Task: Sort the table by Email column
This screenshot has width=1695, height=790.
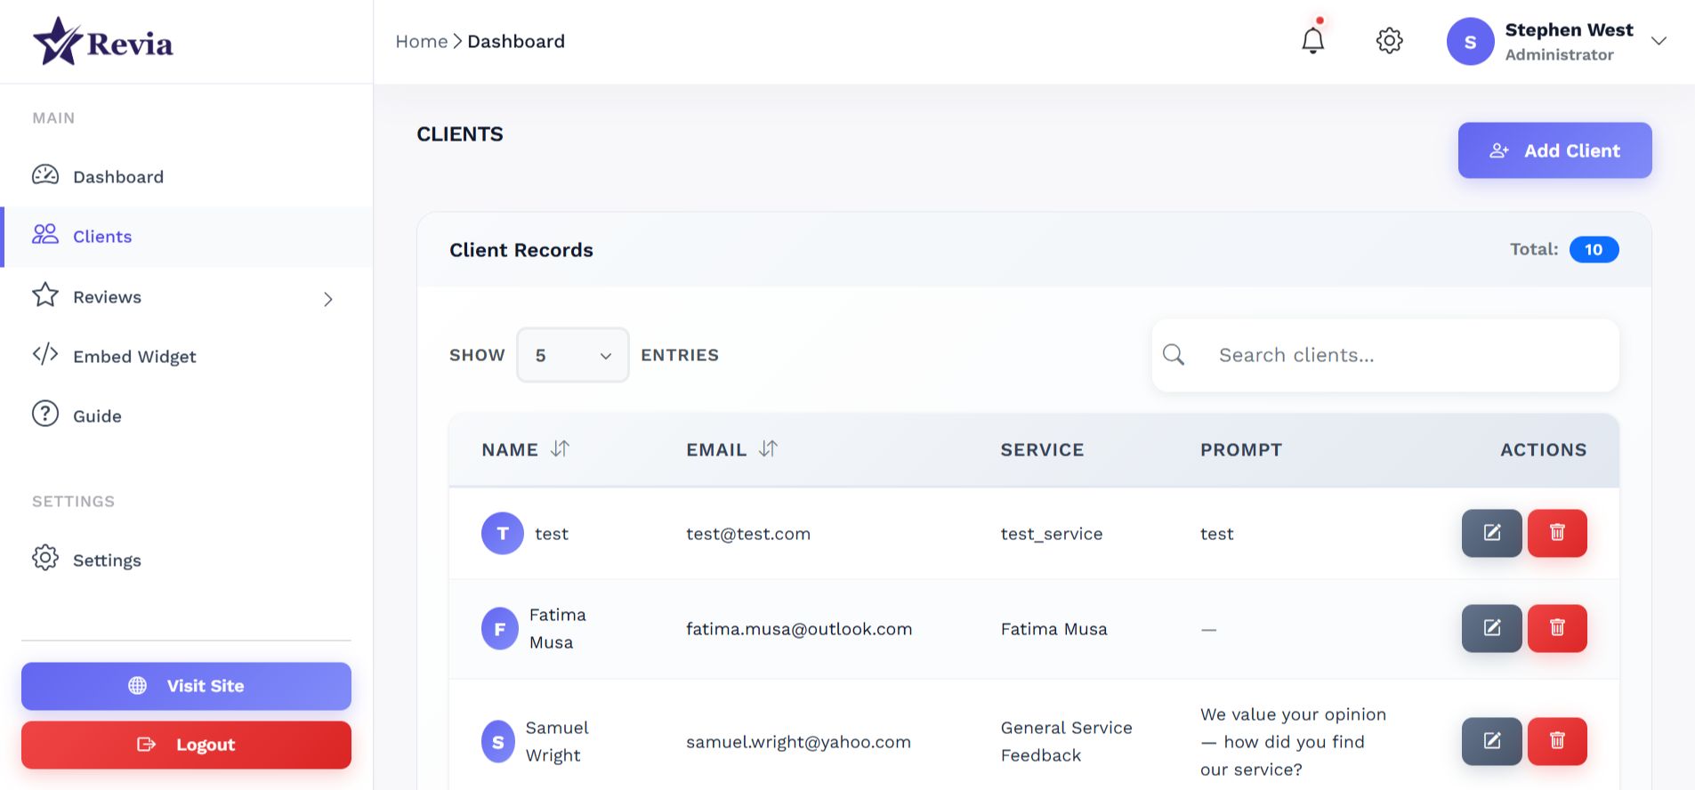Action: 768,449
